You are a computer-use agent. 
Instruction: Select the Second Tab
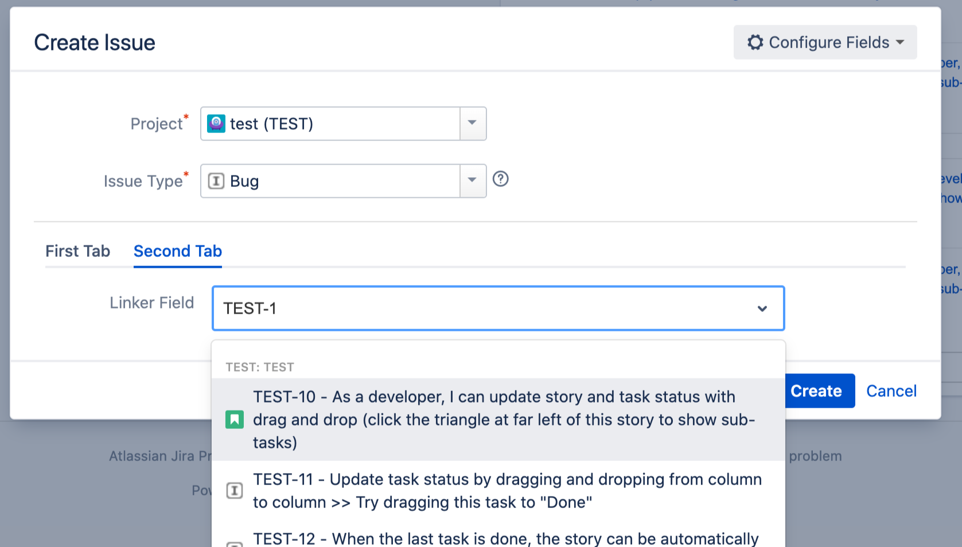pyautogui.click(x=178, y=251)
